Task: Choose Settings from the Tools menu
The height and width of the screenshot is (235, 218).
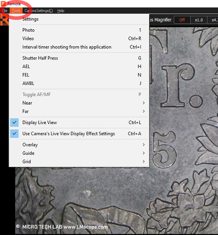Action: tap(79, 19)
